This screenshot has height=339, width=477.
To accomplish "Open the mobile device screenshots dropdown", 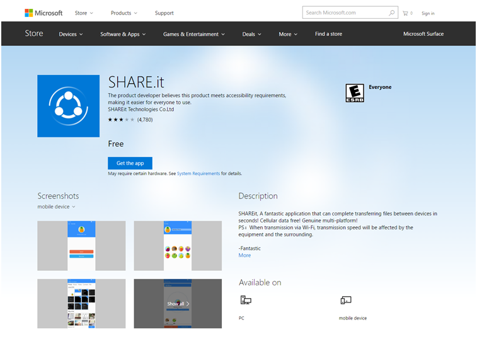I will (56, 207).
